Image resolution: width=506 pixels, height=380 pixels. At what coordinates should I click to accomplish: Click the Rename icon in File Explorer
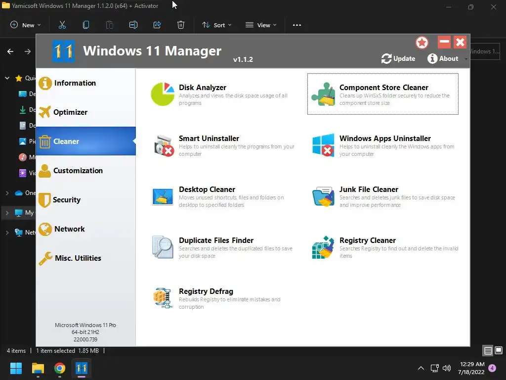133,25
